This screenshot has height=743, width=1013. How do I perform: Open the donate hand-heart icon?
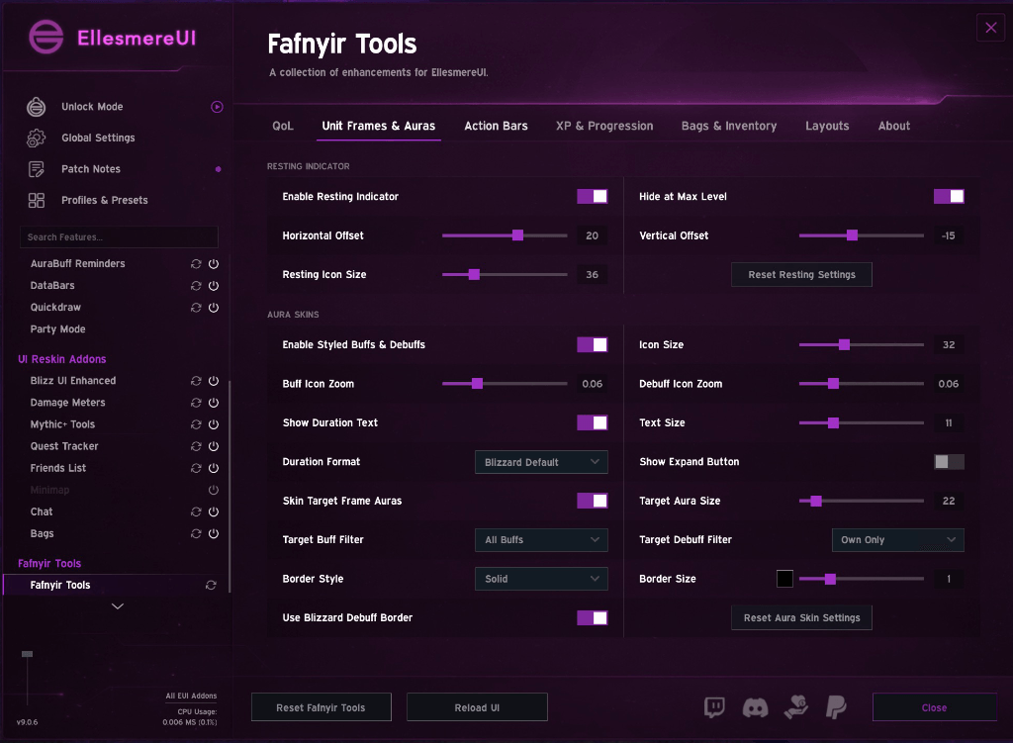(796, 707)
